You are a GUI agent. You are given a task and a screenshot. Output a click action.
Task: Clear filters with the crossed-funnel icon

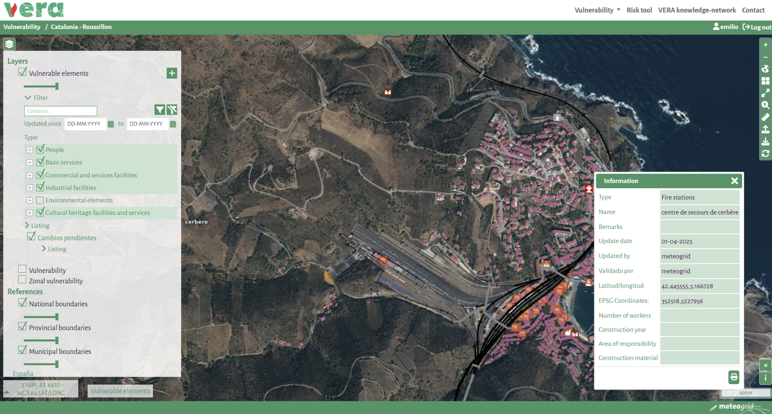pos(172,109)
